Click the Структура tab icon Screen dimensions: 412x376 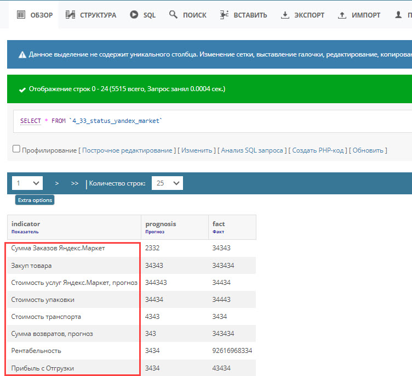point(71,14)
